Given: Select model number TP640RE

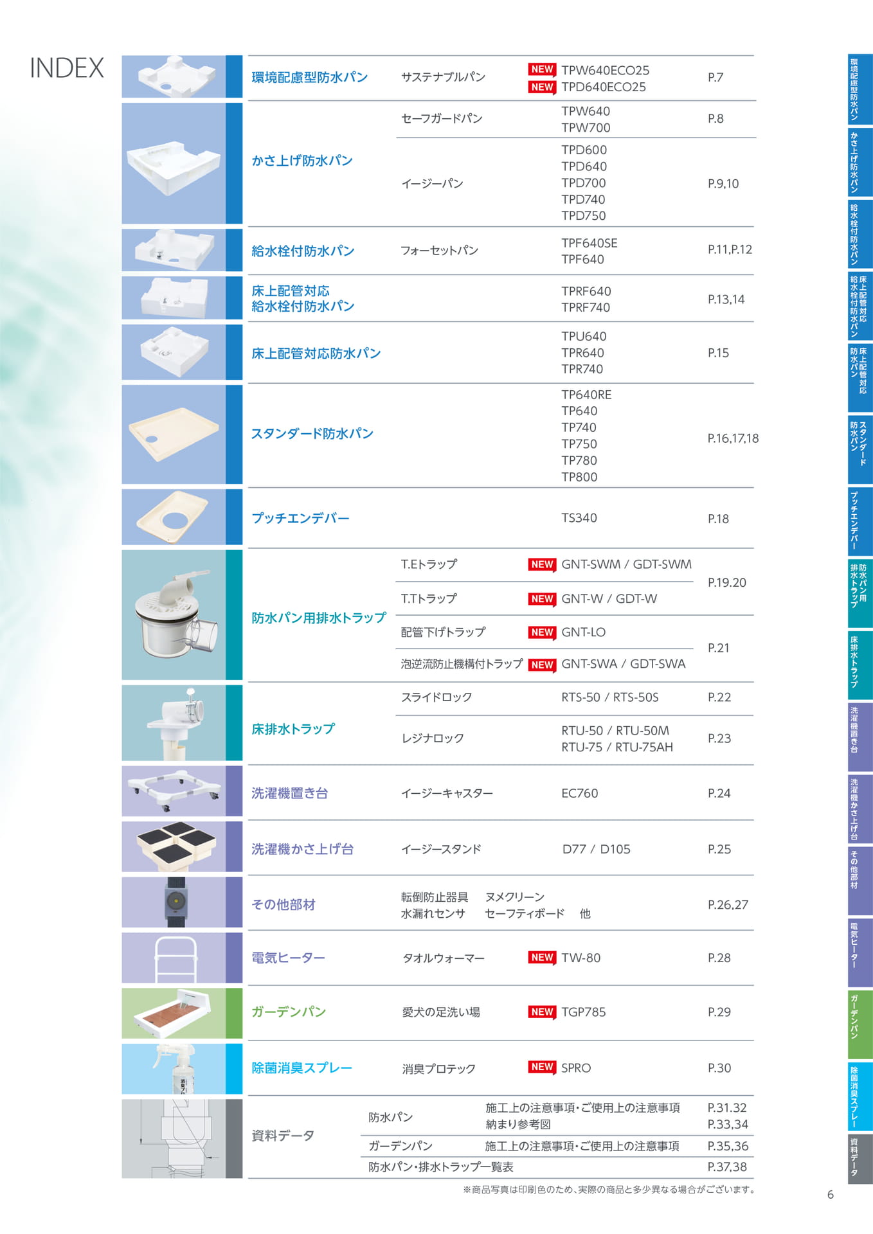Looking at the screenshot, I should pos(586,395).
